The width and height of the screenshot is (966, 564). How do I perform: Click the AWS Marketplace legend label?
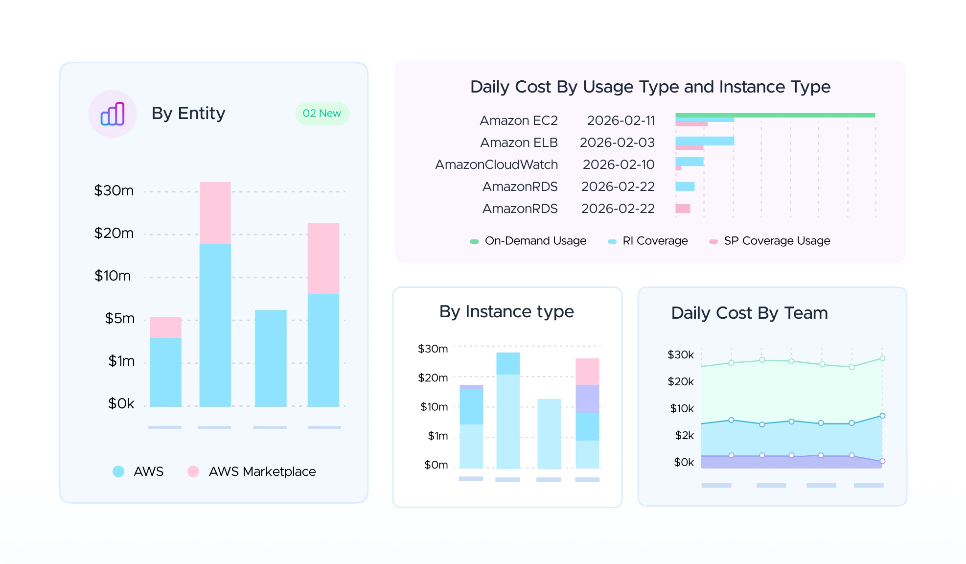(x=262, y=471)
